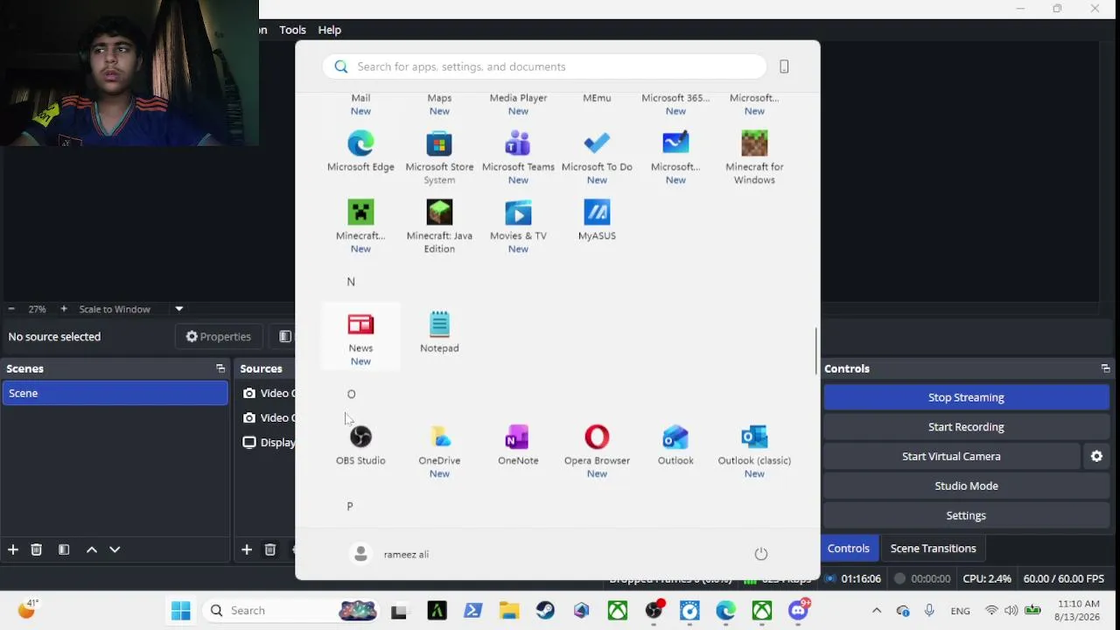The height and width of the screenshot is (630, 1120).
Task: Open the clock and date in taskbar
Action: pyautogui.click(x=1079, y=611)
